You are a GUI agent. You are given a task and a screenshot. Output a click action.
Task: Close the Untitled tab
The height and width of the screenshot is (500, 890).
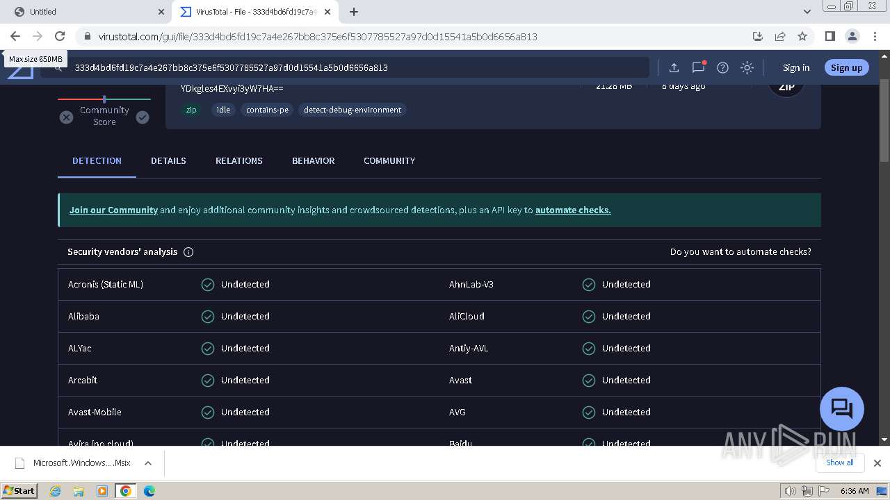(161, 12)
